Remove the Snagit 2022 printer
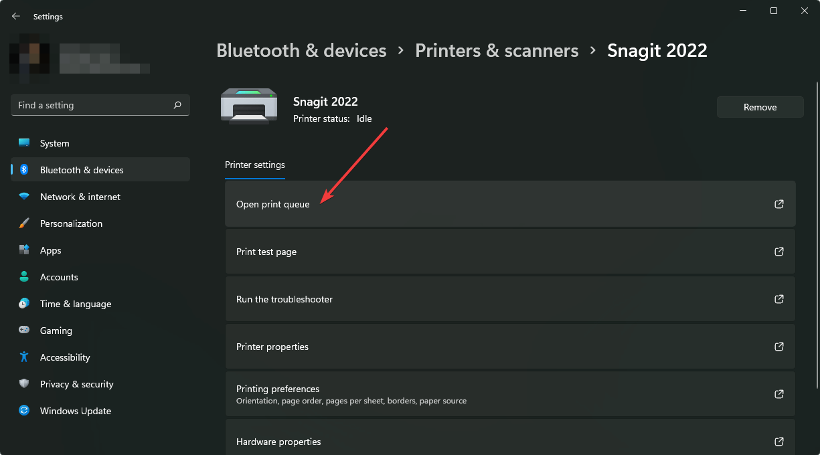 pyautogui.click(x=760, y=107)
